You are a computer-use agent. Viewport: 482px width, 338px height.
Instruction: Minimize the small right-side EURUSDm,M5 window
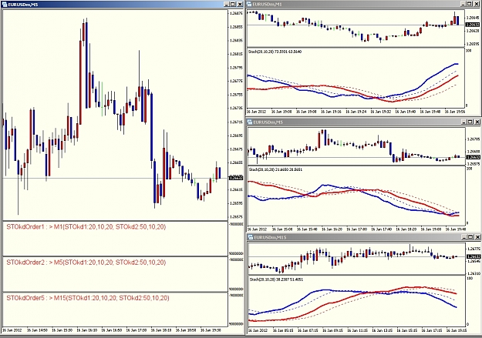click(464, 122)
